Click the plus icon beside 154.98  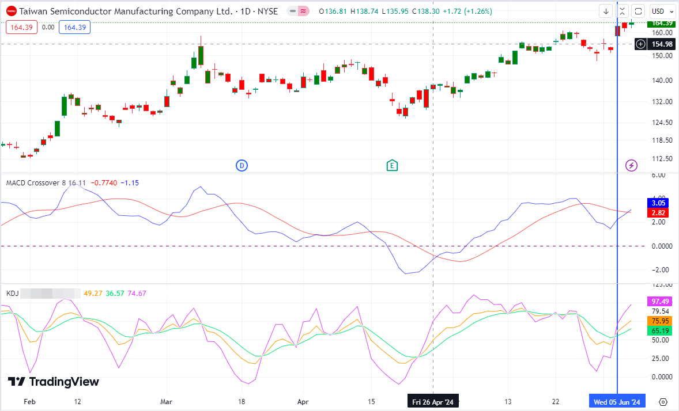(640, 44)
